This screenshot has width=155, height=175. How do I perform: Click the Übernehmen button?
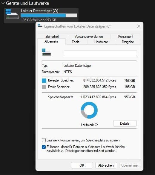(x=130, y=165)
